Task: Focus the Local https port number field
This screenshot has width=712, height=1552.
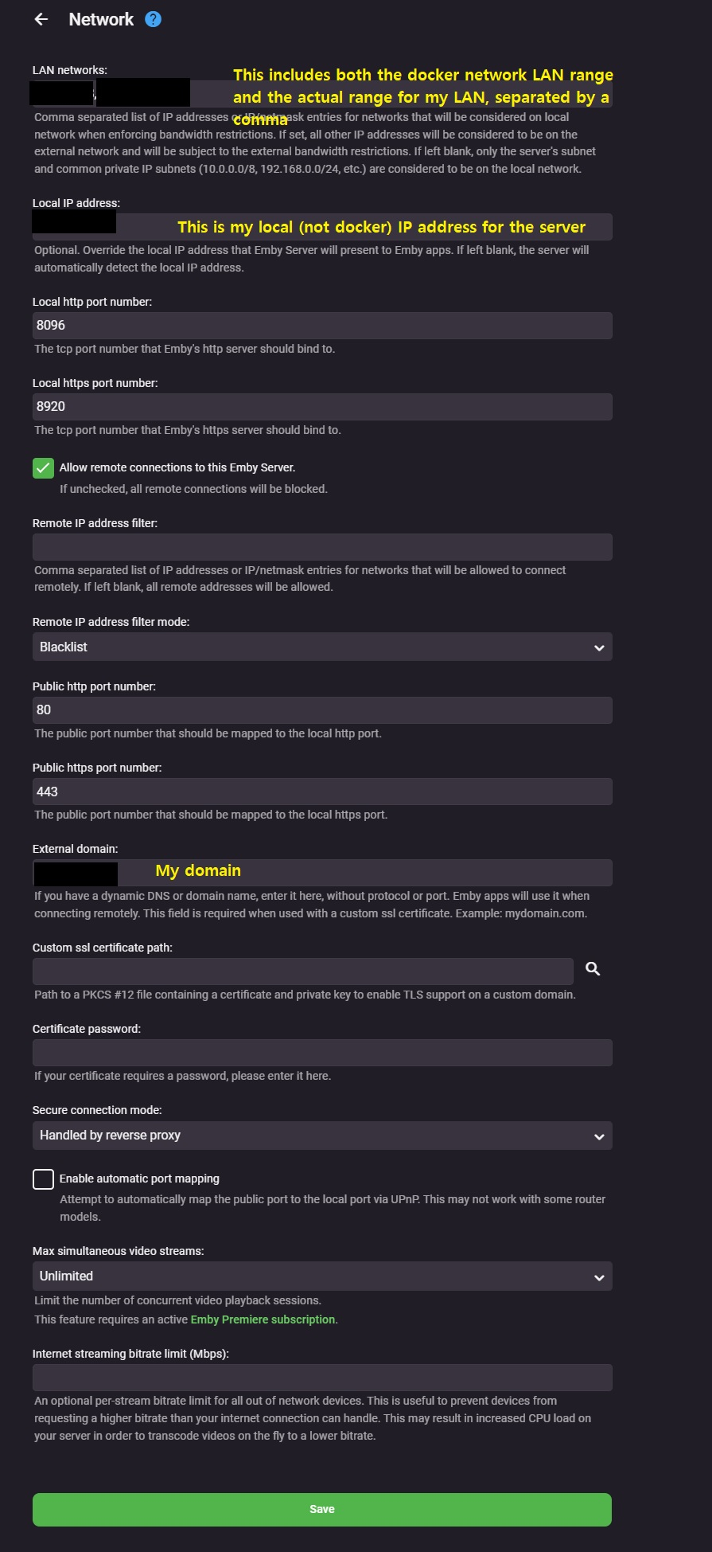Action: tap(322, 407)
